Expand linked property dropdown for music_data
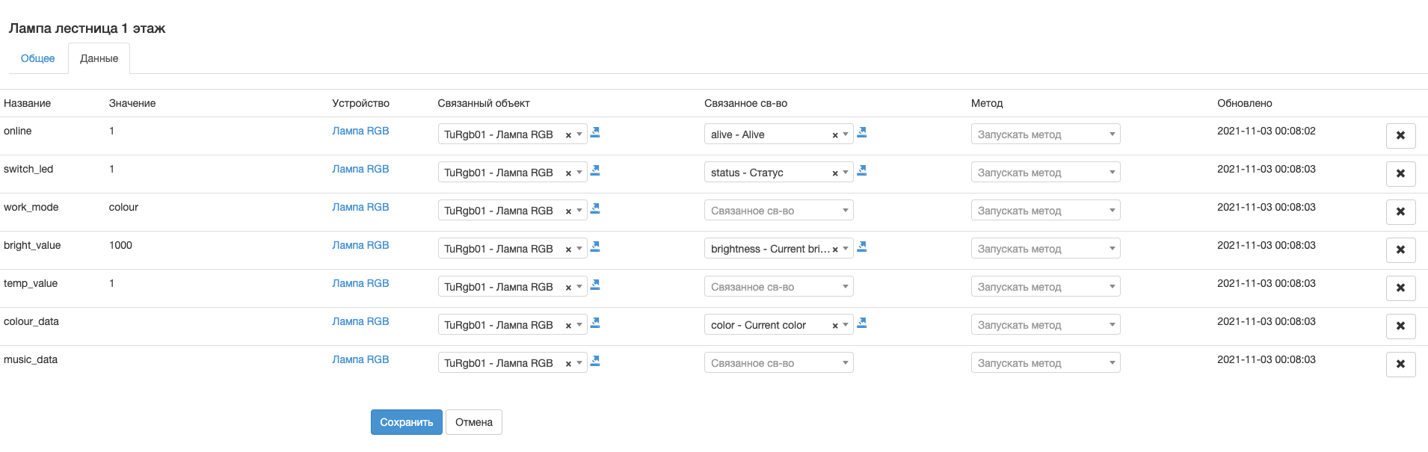The width and height of the screenshot is (1428, 452). (778, 363)
